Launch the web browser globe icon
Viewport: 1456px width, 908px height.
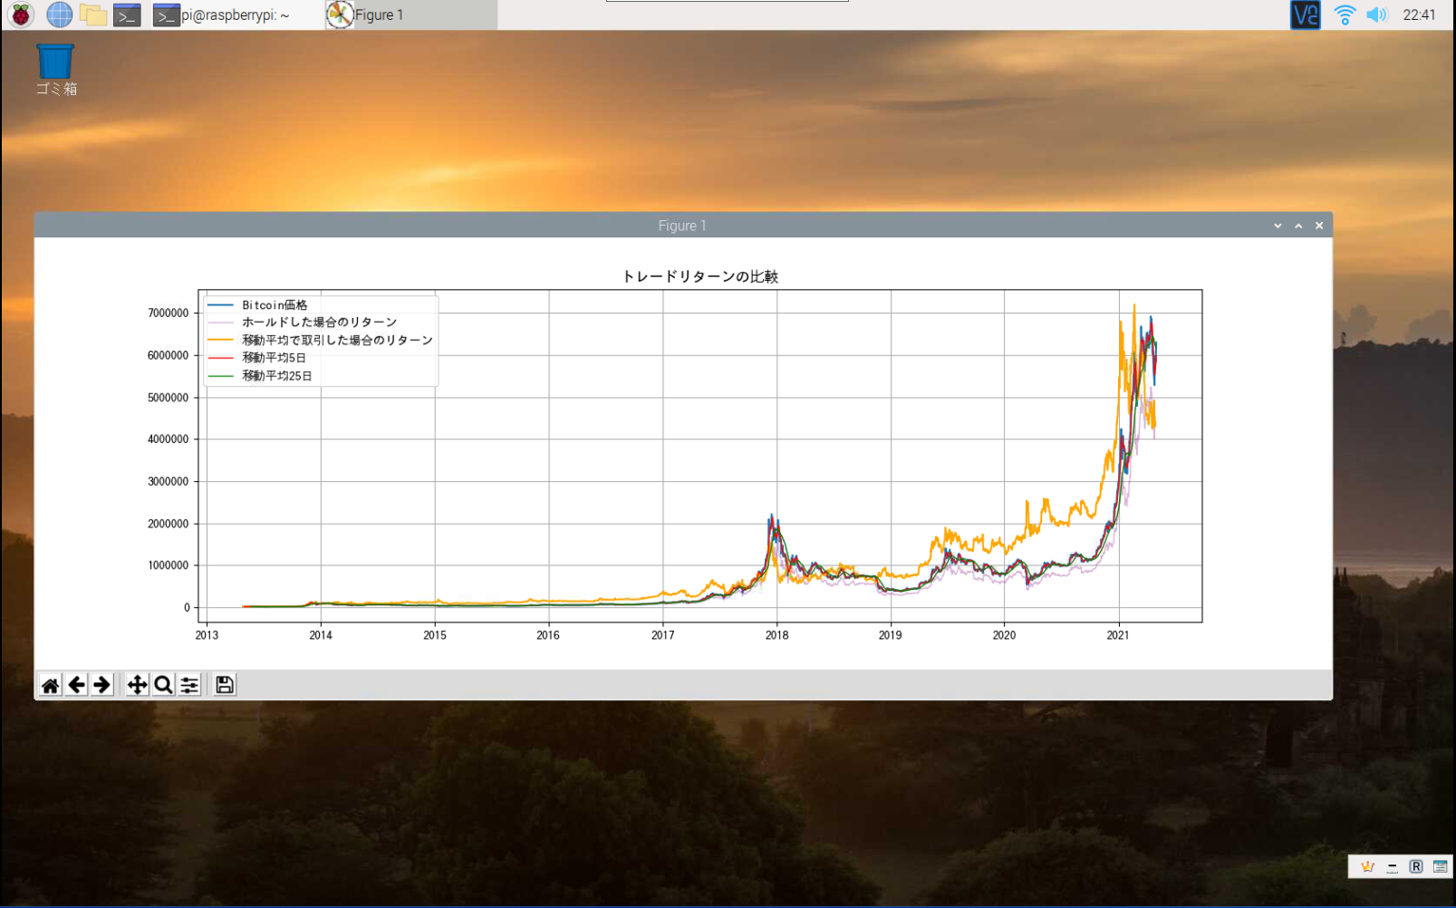coord(59,14)
